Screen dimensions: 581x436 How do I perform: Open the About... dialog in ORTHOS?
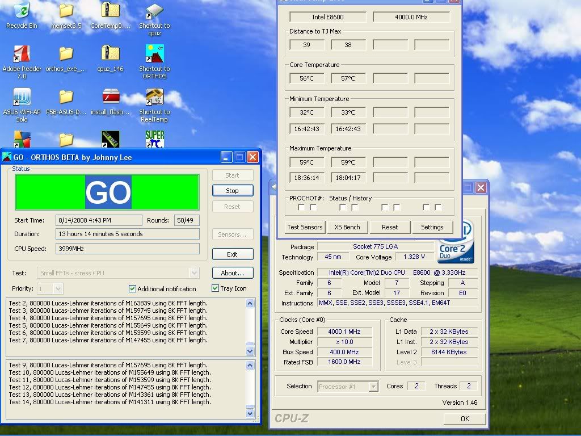tap(233, 273)
